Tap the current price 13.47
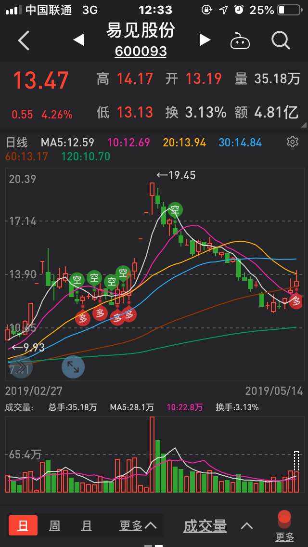308x547 pixels. point(40,80)
